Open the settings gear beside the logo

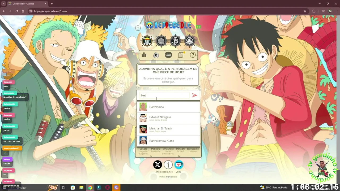coord(138,28)
